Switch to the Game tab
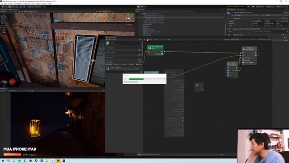This screenshot has height=163, width=289. click(x=4, y=89)
